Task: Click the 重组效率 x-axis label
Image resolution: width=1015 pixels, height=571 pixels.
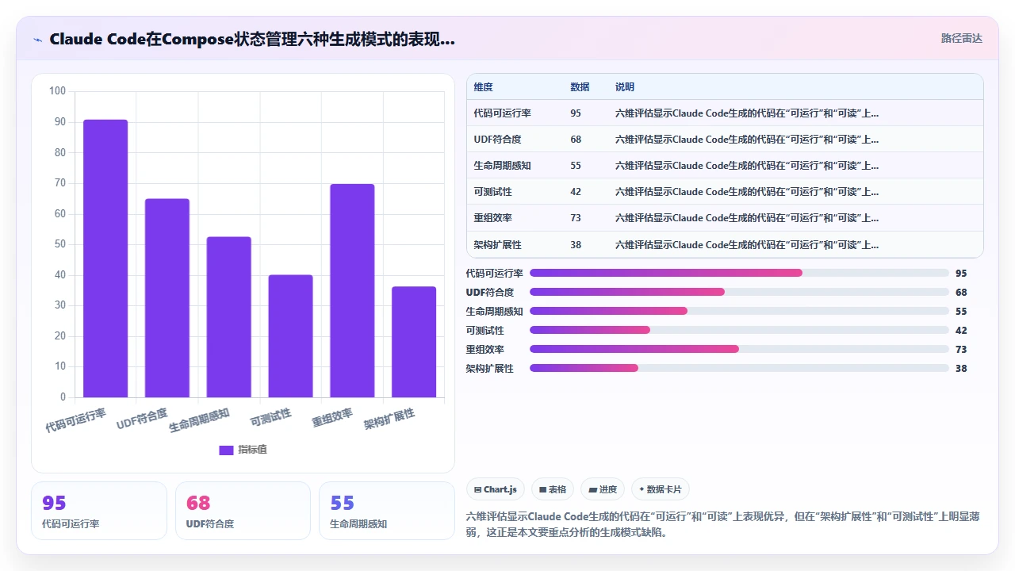Action: 332,418
